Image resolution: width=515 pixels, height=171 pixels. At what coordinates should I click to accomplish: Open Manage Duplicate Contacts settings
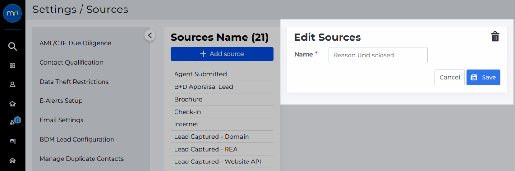(82, 159)
